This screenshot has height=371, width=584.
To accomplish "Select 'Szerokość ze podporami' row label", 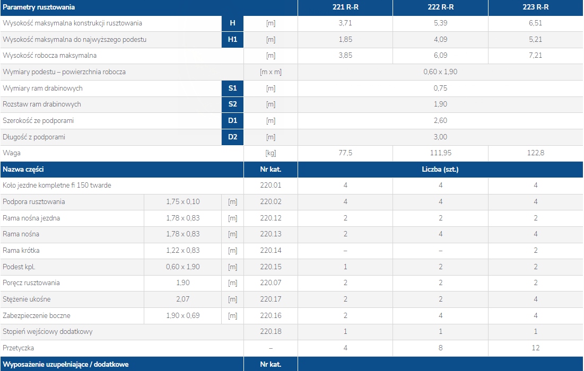I will (x=38, y=120).
